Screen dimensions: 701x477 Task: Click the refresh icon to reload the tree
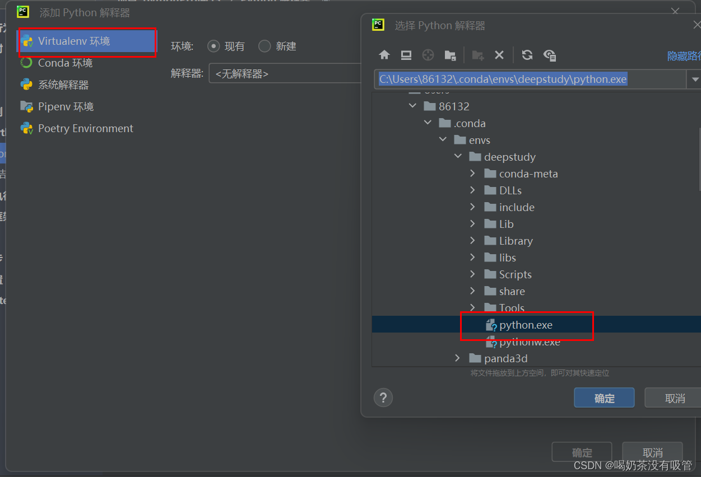point(527,55)
